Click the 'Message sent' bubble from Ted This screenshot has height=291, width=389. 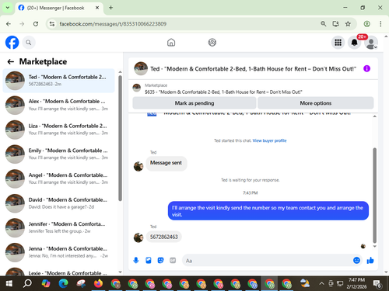[x=166, y=163]
